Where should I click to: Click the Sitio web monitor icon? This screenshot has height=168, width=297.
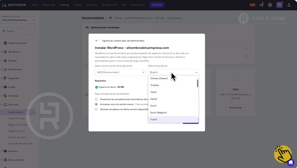pos(5,105)
